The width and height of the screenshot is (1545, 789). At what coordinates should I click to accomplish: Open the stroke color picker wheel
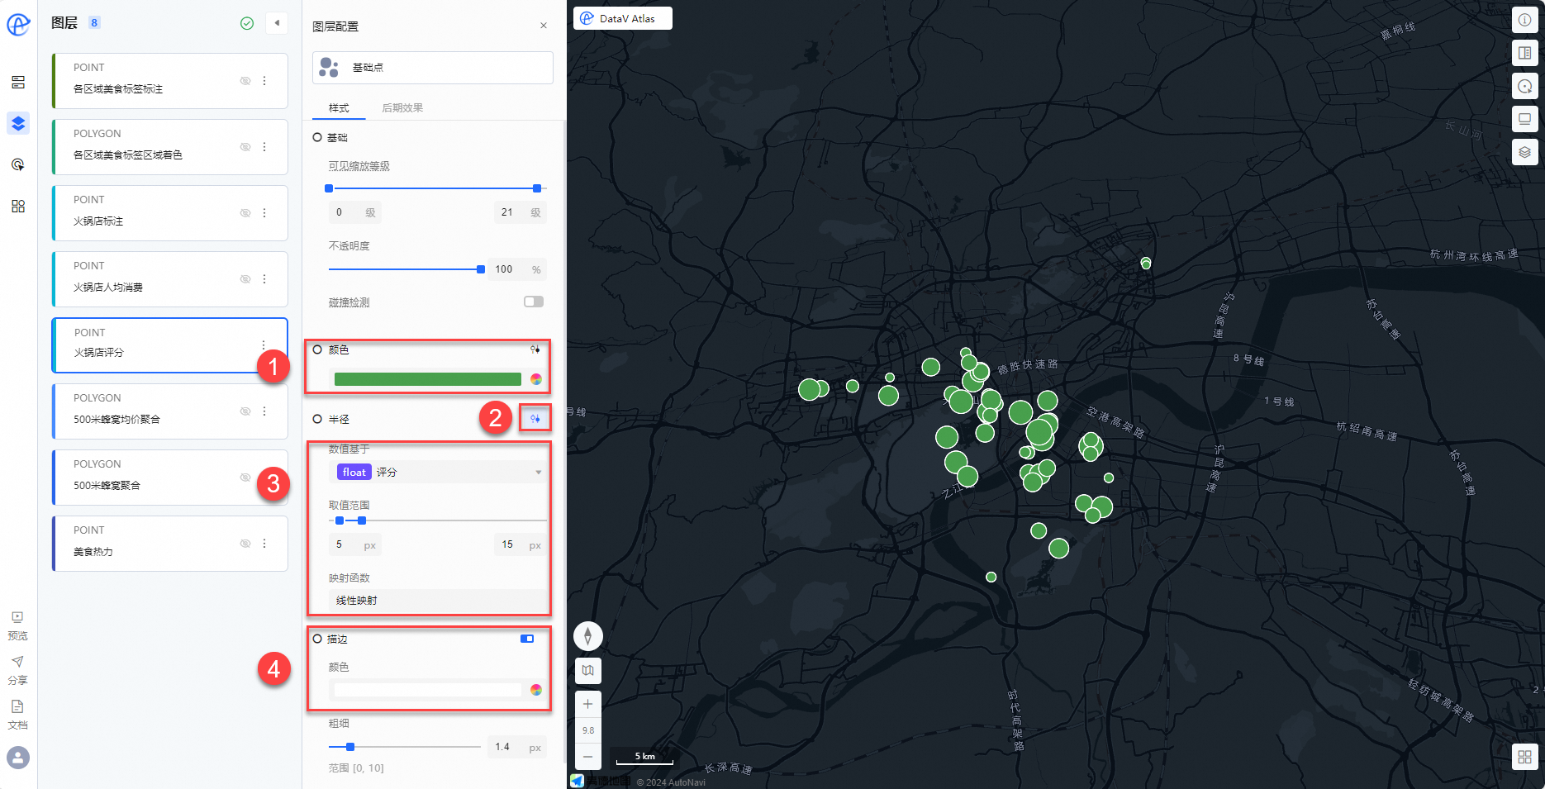[536, 690]
